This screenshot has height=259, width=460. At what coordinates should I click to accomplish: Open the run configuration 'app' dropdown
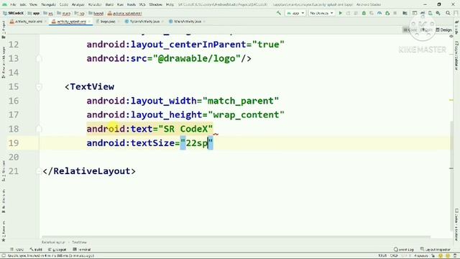tap(295, 13)
